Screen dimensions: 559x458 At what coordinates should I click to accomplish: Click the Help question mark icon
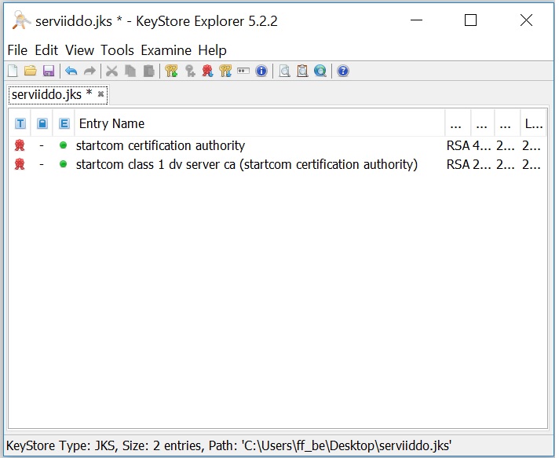(x=343, y=71)
